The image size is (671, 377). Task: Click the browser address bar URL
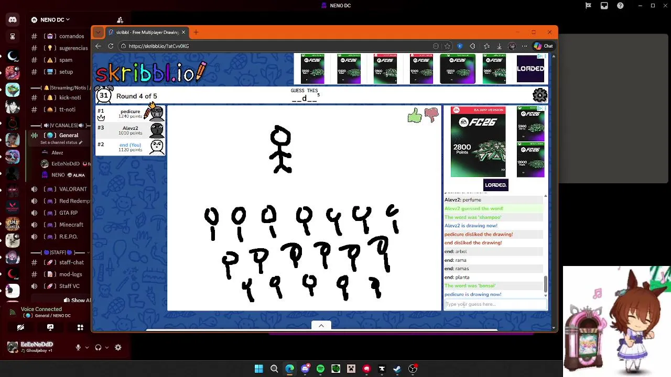point(159,46)
